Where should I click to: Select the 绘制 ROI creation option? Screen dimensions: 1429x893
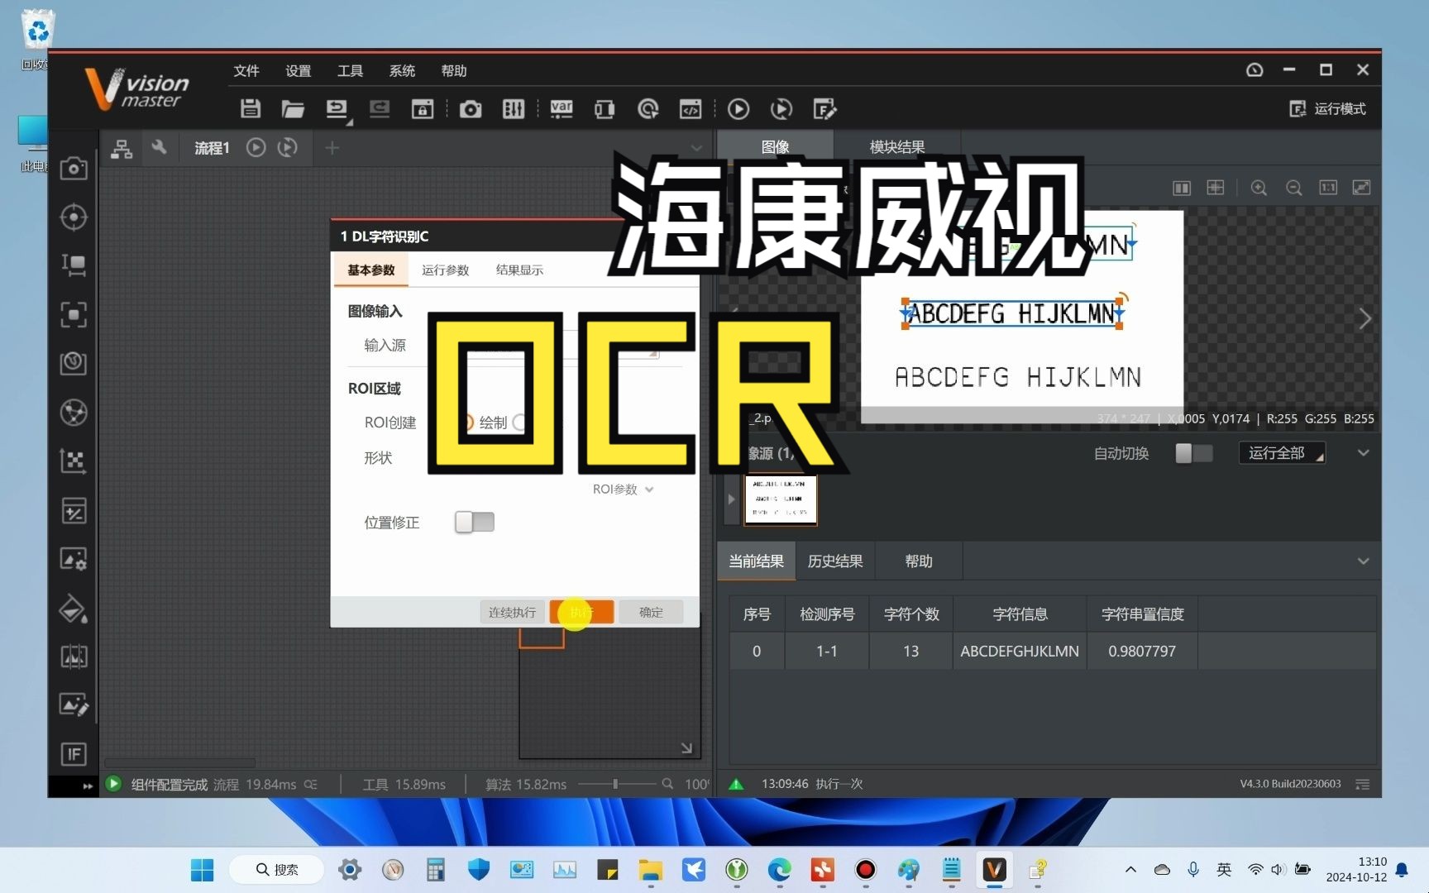[468, 423]
